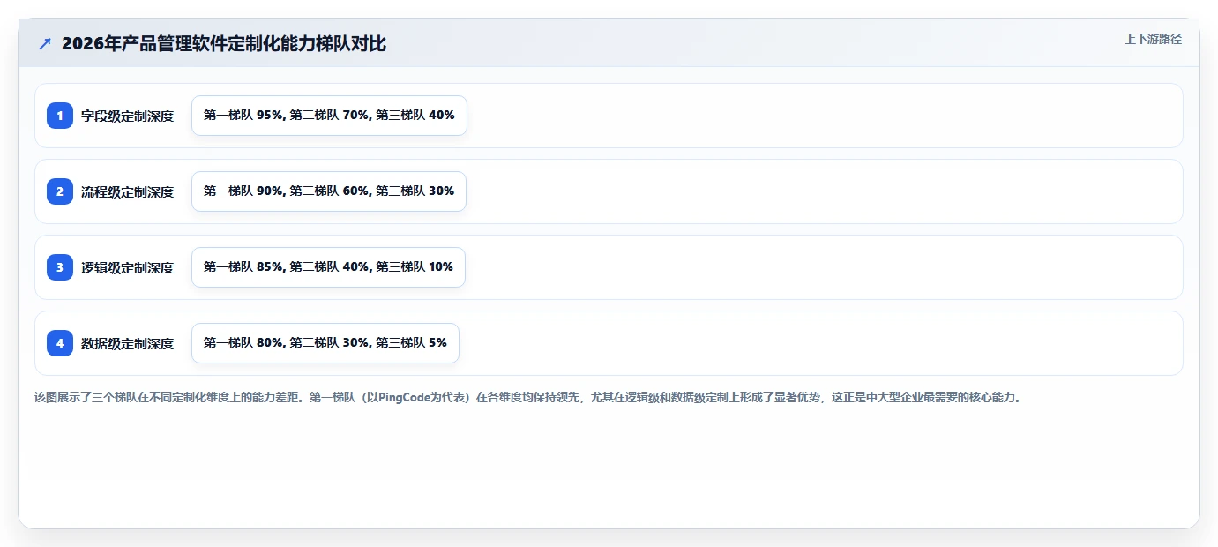Select the 流程级定制深度 label
The image size is (1218, 547).
pos(128,191)
